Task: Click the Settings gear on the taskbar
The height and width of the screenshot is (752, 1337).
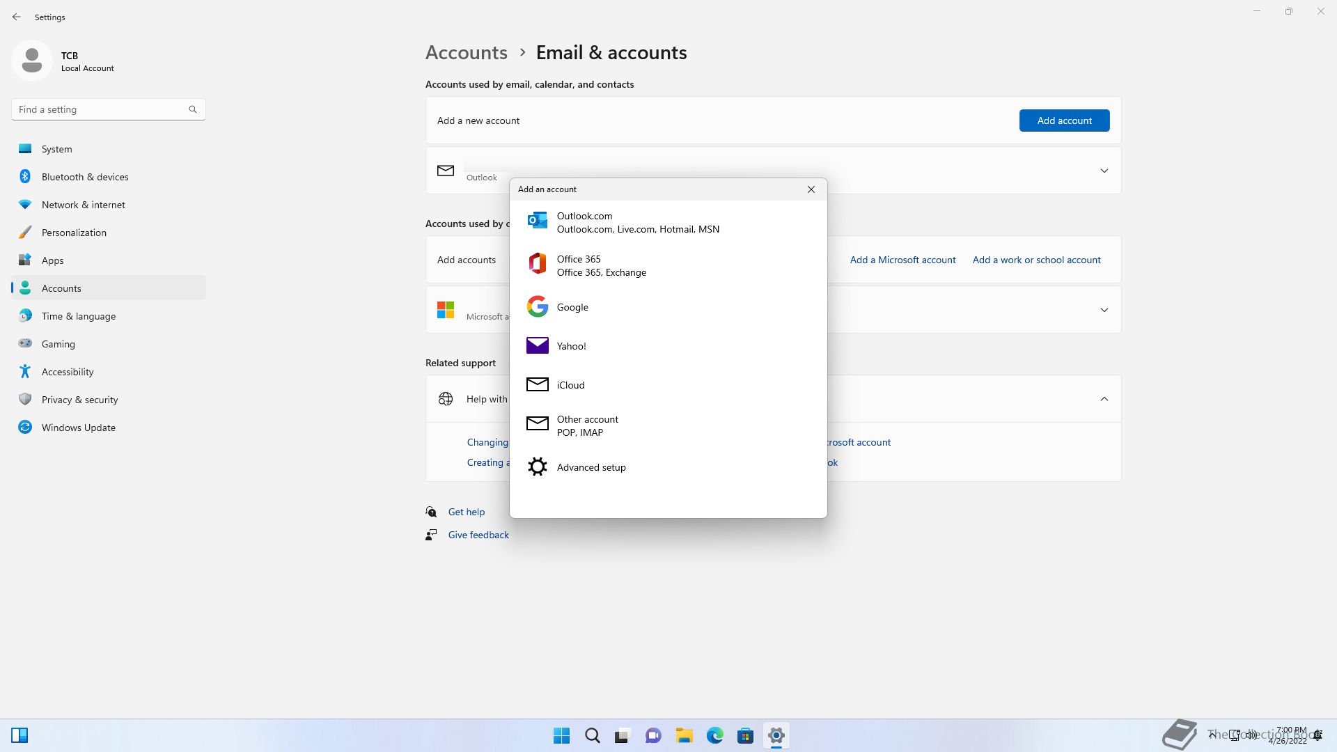Action: pos(776,735)
